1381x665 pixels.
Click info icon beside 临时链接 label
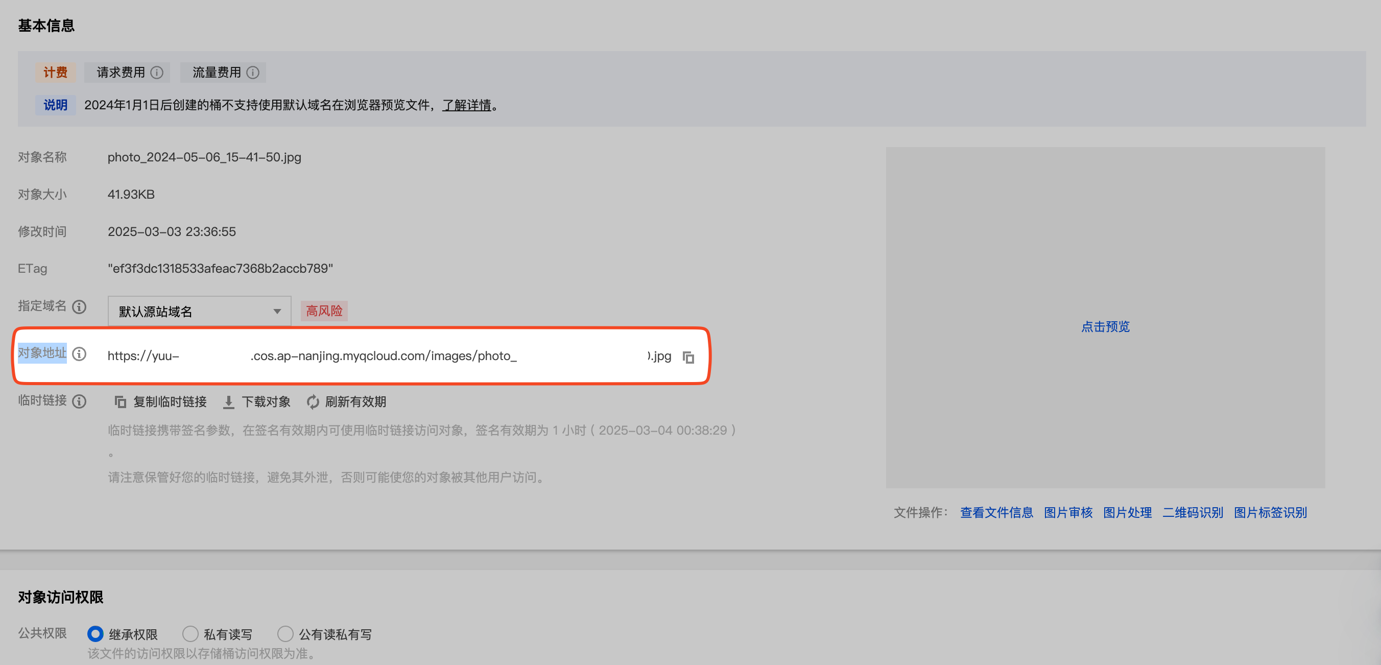[79, 401]
